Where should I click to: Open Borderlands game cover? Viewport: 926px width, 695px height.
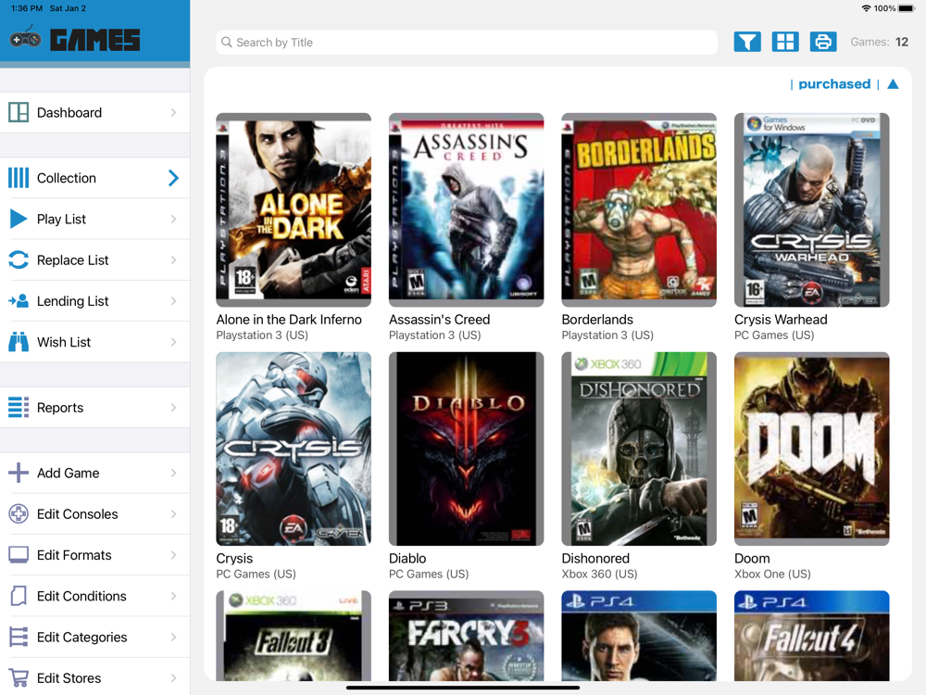tap(639, 209)
